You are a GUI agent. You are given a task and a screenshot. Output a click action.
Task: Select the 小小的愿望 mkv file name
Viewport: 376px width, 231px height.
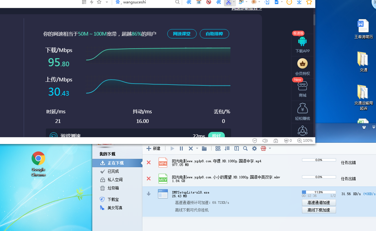(x=226, y=177)
